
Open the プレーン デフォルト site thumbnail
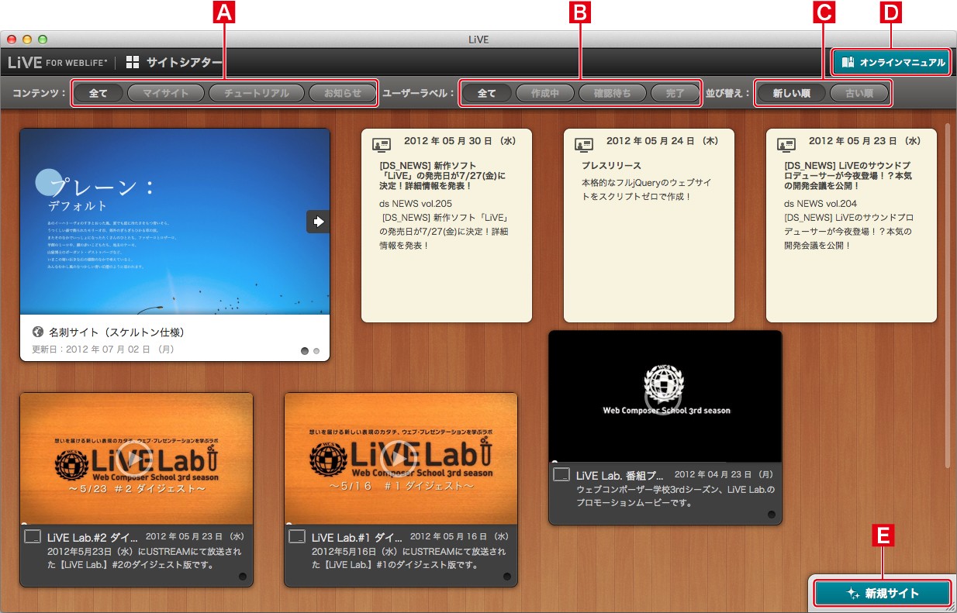[x=174, y=222]
